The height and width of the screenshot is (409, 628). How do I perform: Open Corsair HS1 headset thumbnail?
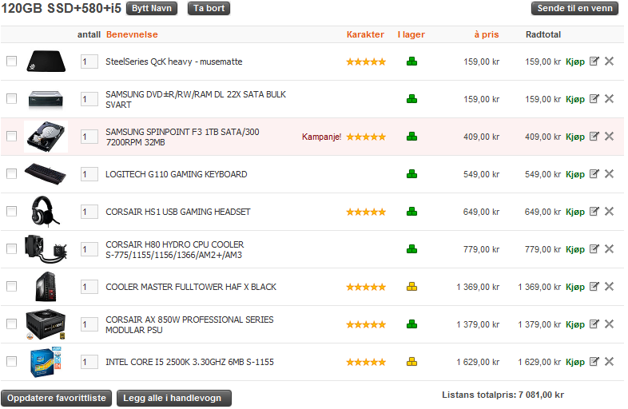click(45, 211)
